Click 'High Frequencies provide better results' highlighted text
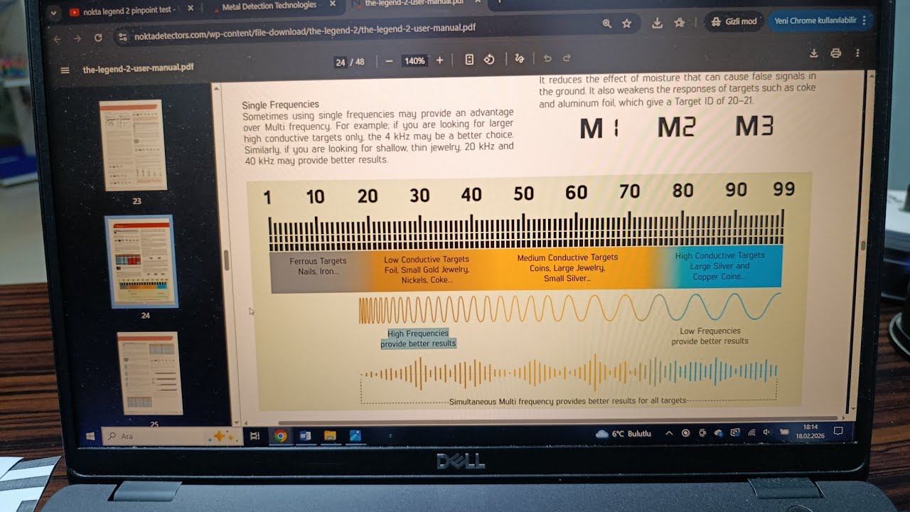910x512 pixels. (x=418, y=338)
